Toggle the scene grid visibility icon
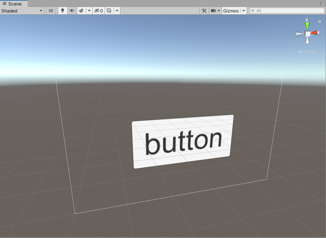 pos(109,11)
